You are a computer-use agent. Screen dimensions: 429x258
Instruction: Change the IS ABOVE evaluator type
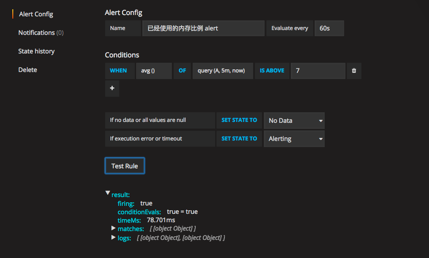(272, 71)
